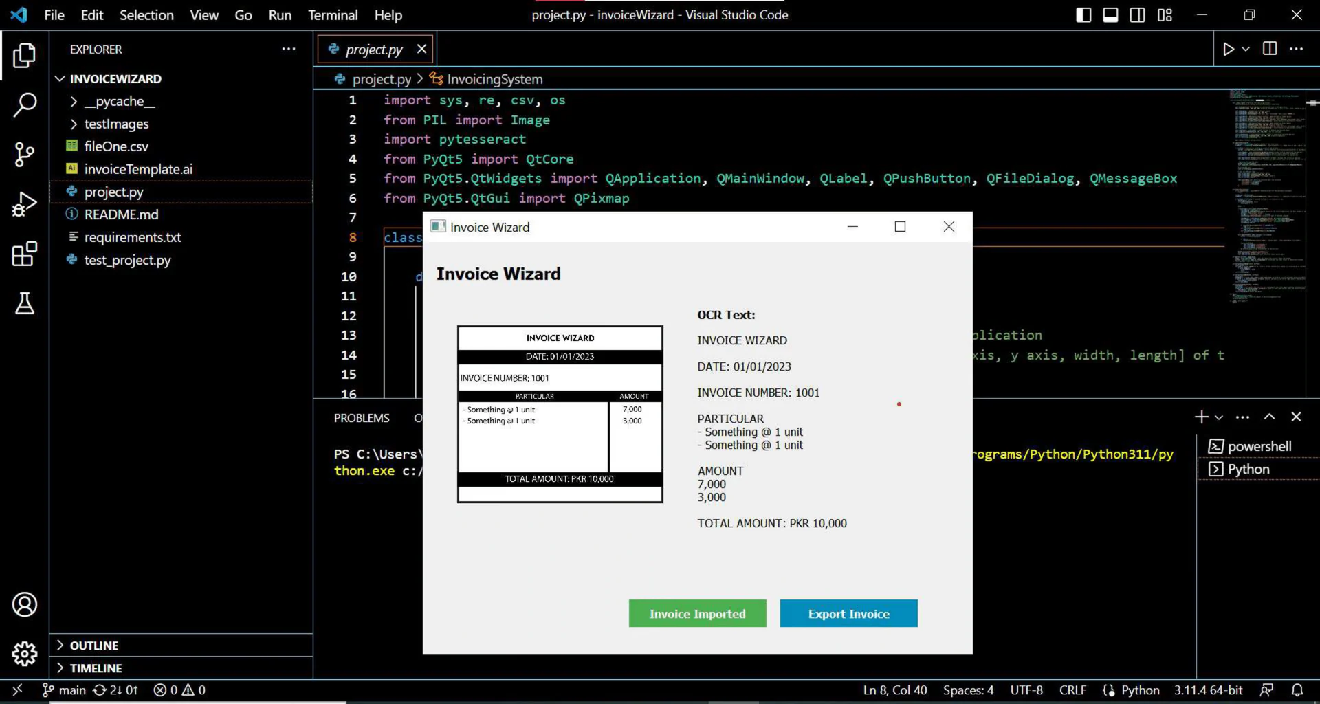Open the Search view icon
This screenshot has width=1320, height=704.
(24, 104)
